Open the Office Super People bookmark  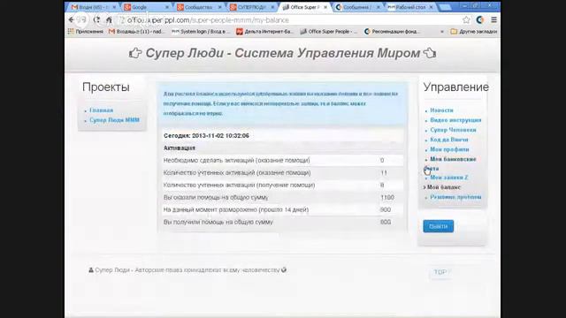(x=328, y=32)
